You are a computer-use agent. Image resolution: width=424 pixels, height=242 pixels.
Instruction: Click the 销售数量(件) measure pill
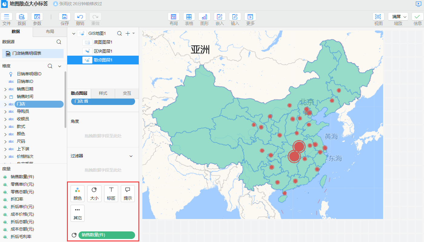(x=107, y=235)
